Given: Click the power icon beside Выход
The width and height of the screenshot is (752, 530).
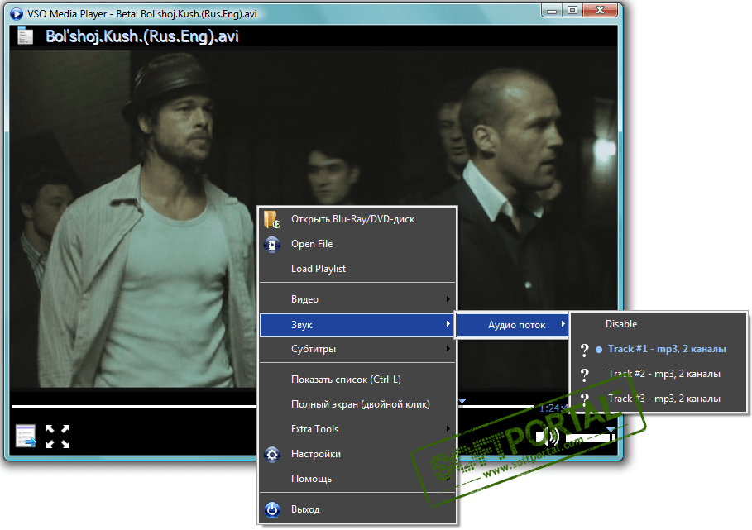Looking at the screenshot, I should 272,509.
